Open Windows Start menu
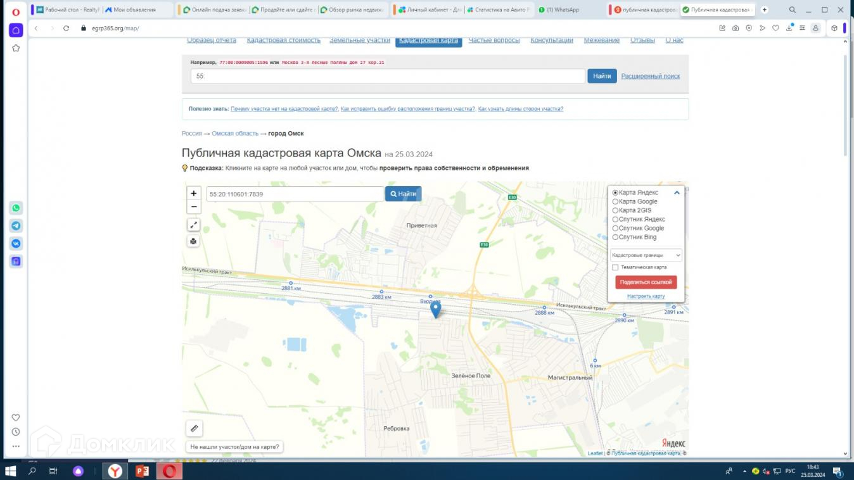The image size is (854, 480). [11, 471]
